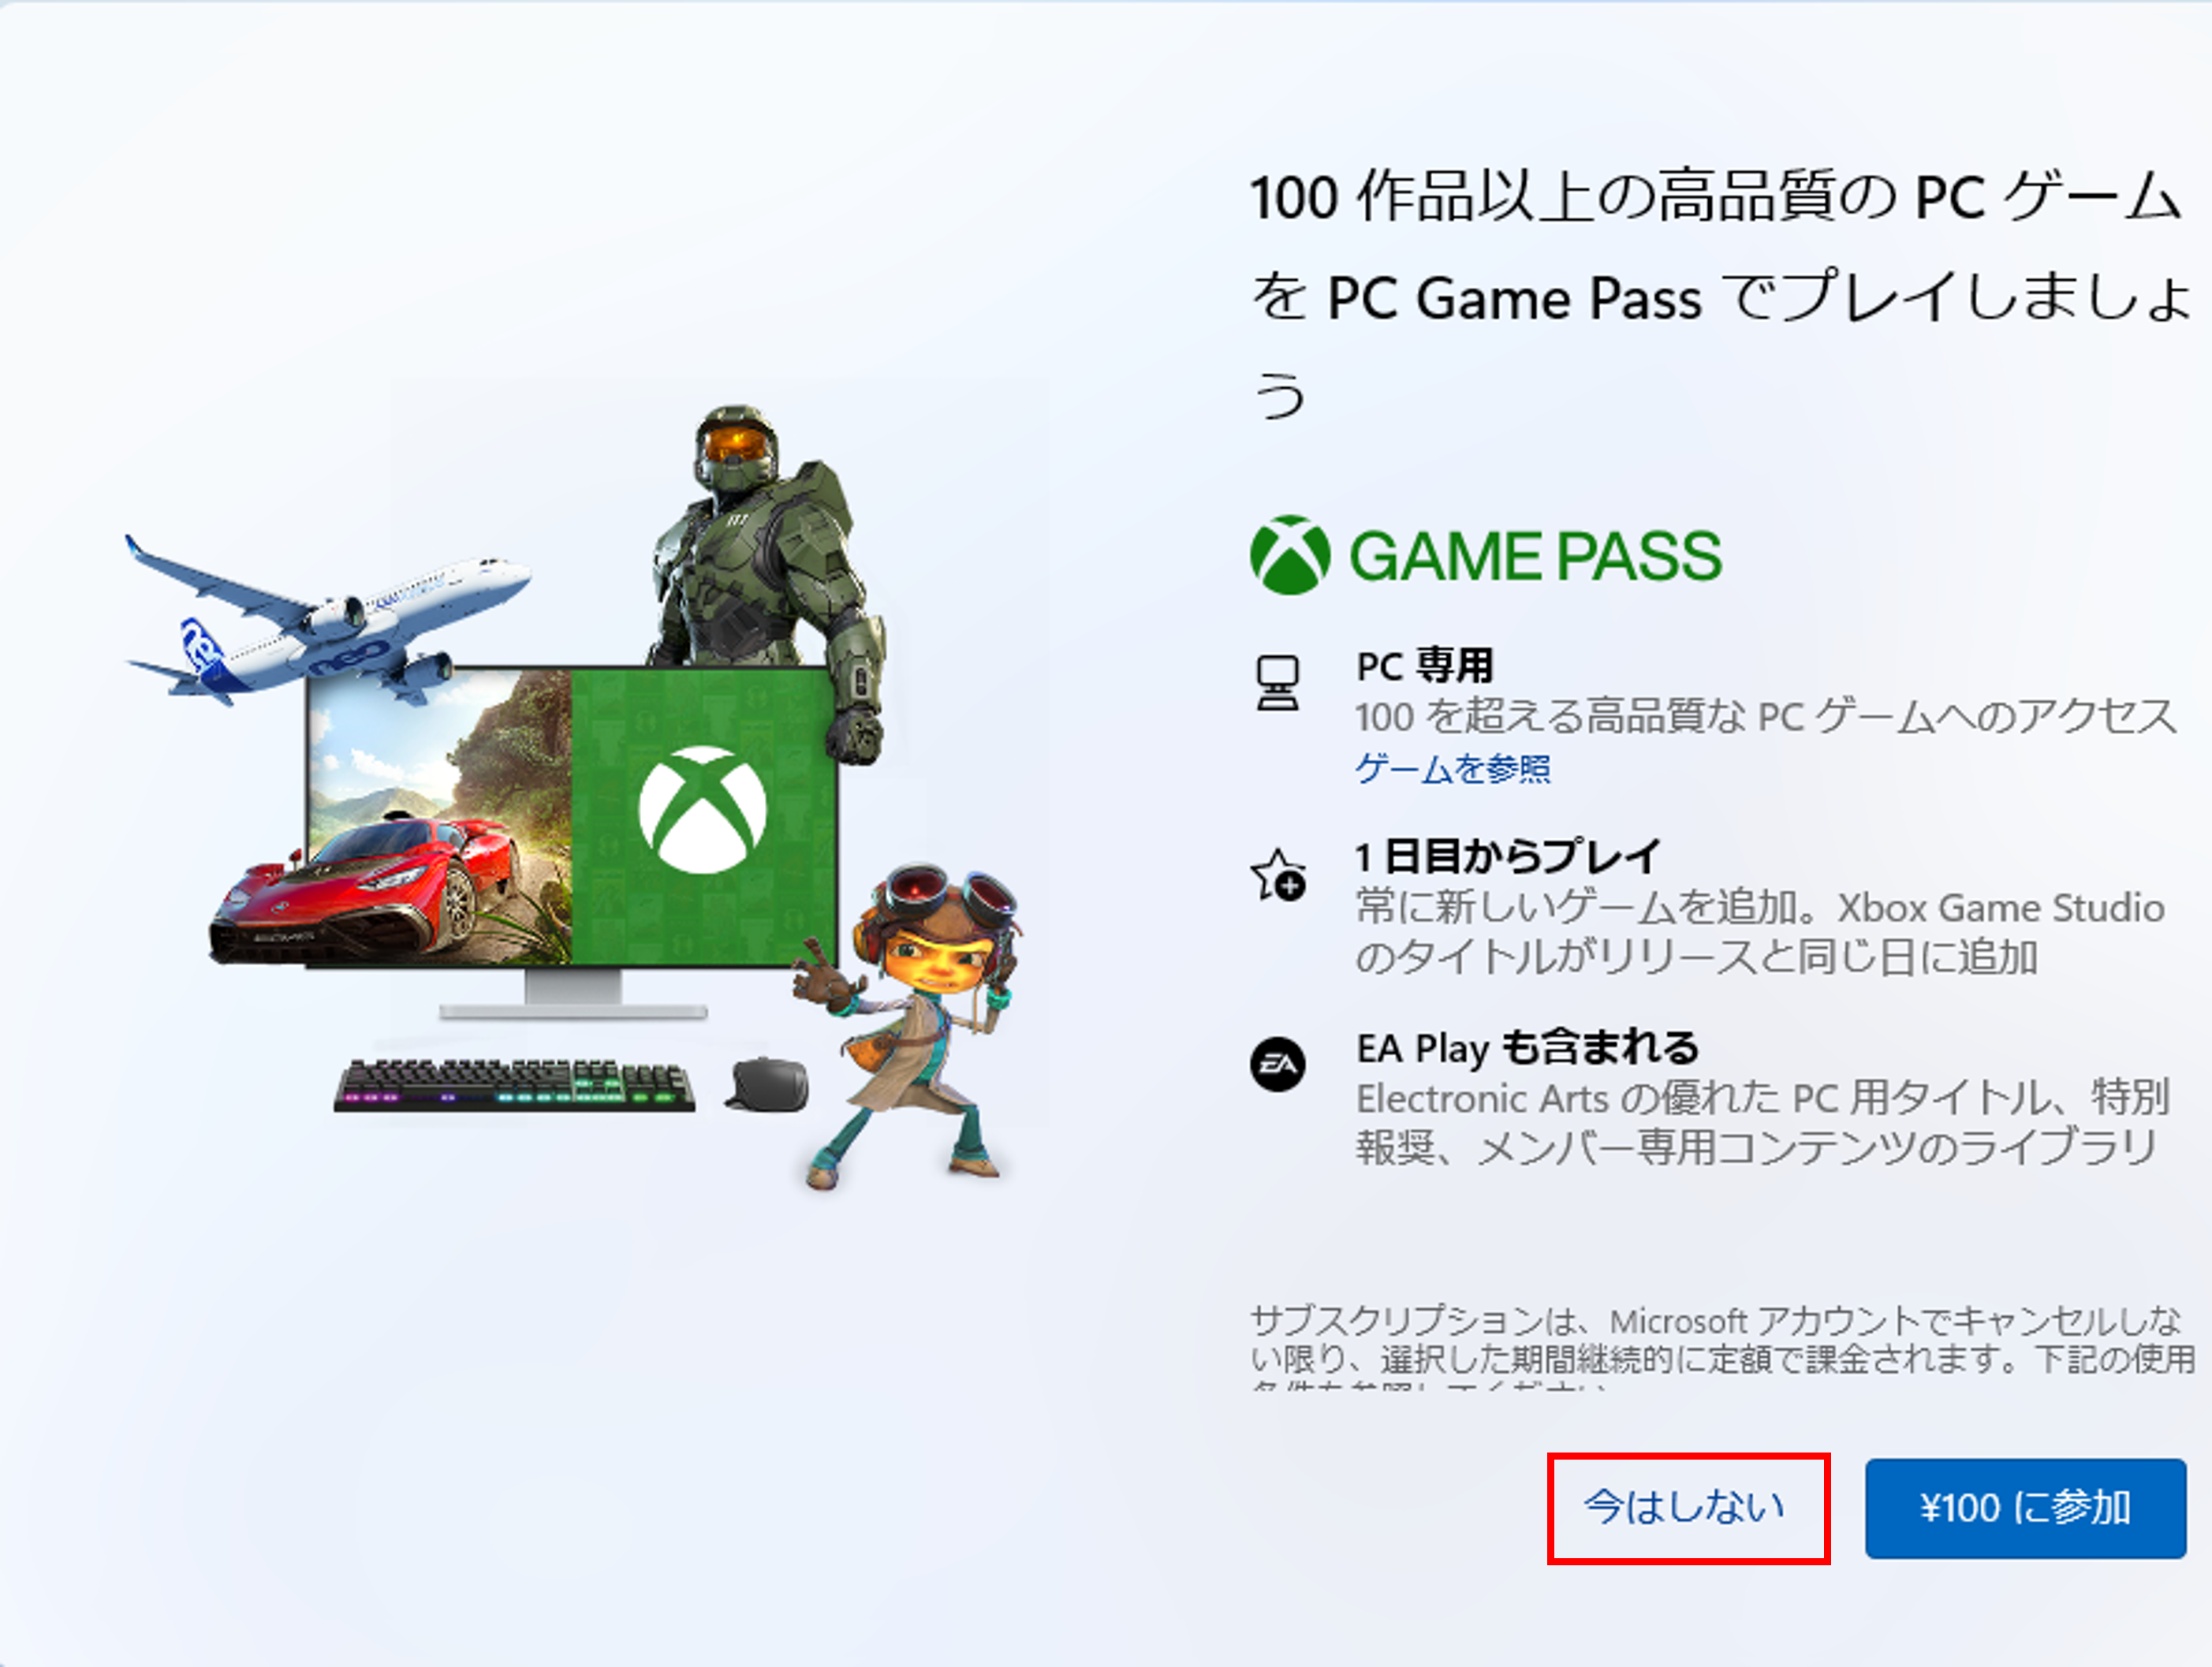
Task: Click the PC 専用 heading
Action: [x=1425, y=666]
